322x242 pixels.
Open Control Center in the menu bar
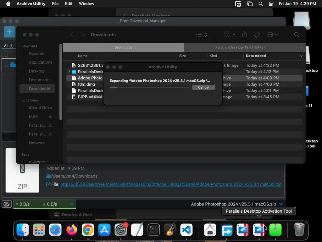[x=271, y=4]
